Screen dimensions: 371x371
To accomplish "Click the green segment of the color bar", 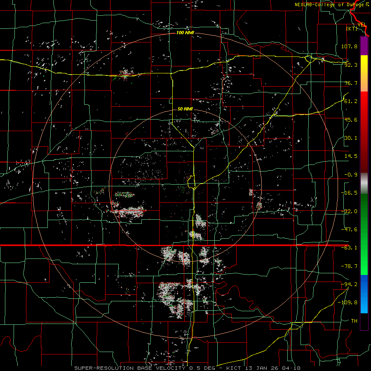I will [364, 234].
